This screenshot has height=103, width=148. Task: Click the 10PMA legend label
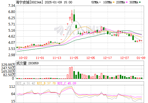tap(107, 2)
